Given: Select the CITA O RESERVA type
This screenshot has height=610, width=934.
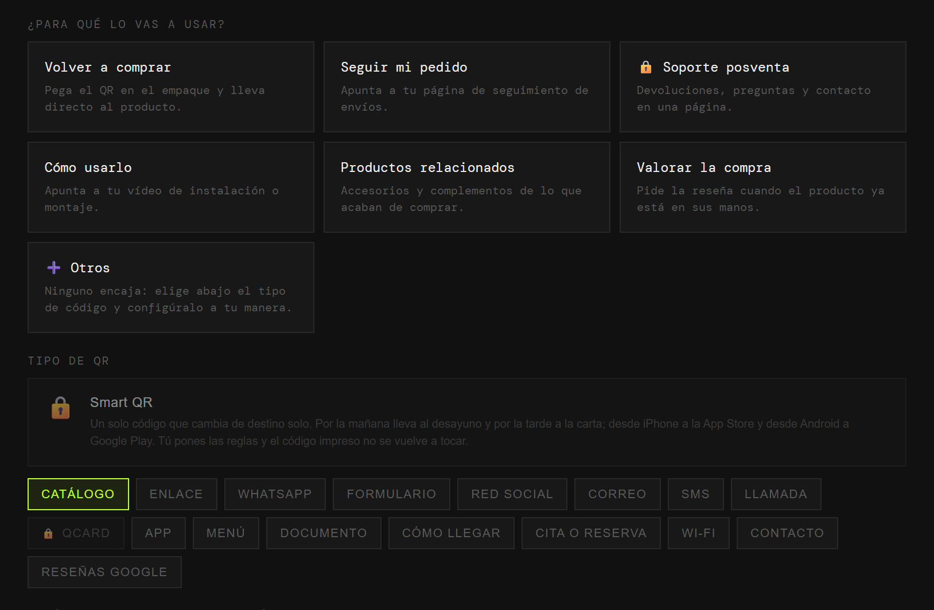Looking at the screenshot, I should [x=591, y=533].
